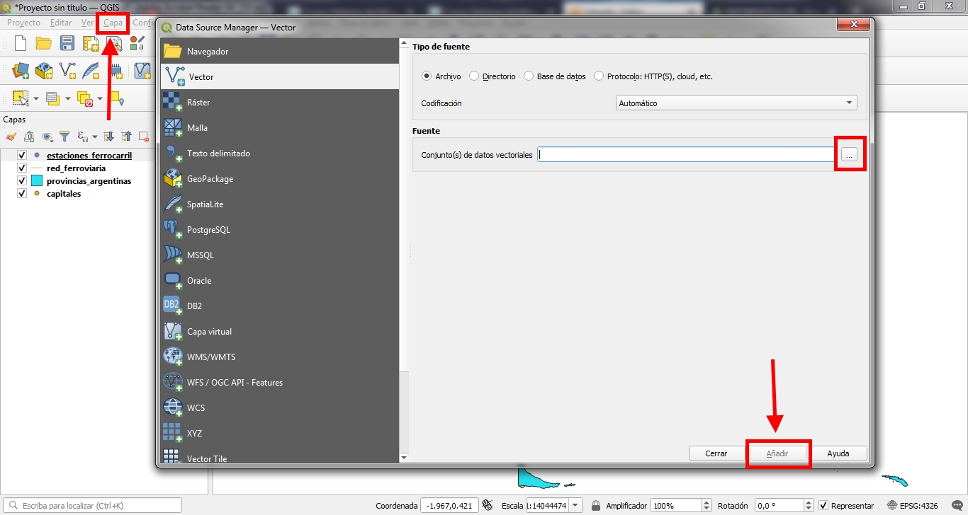The height and width of the screenshot is (515, 968).
Task: Toggle the Representar checkbox in status bar
Action: point(823,505)
